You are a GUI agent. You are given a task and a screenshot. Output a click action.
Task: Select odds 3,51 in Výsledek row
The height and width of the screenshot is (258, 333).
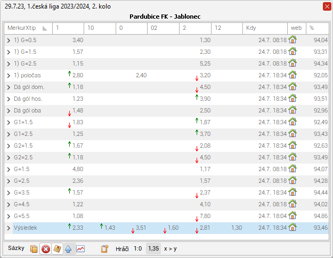click(x=141, y=228)
